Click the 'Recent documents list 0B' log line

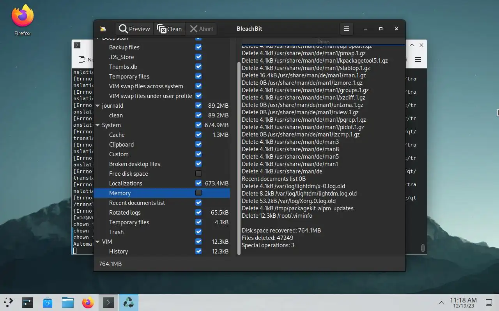coord(274,178)
